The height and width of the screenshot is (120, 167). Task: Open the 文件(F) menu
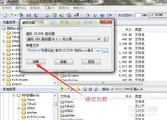7,8
